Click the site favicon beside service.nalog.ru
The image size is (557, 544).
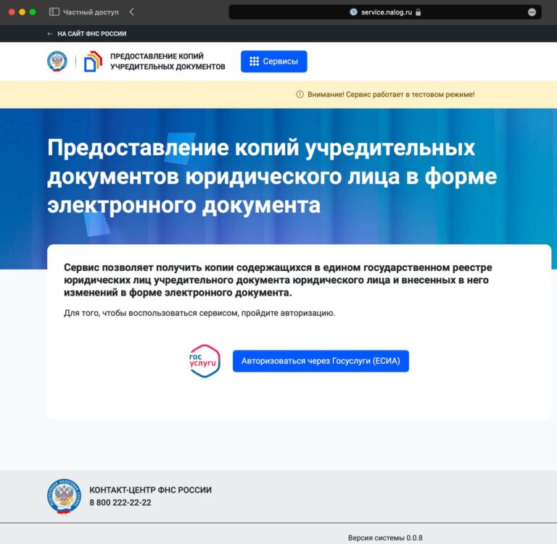tap(353, 12)
